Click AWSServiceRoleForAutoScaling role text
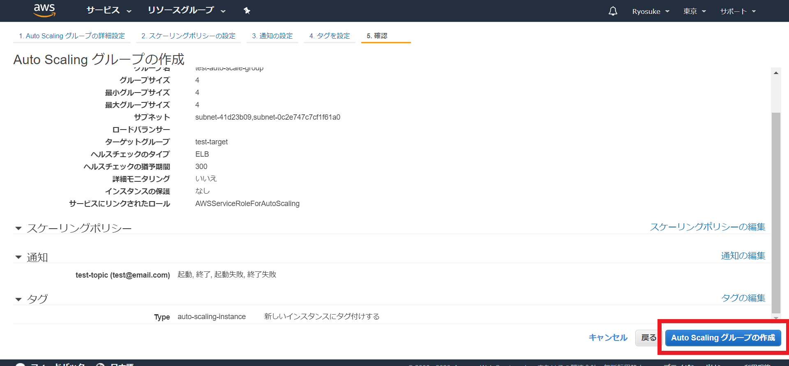789x366 pixels. [x=247, y=204]
